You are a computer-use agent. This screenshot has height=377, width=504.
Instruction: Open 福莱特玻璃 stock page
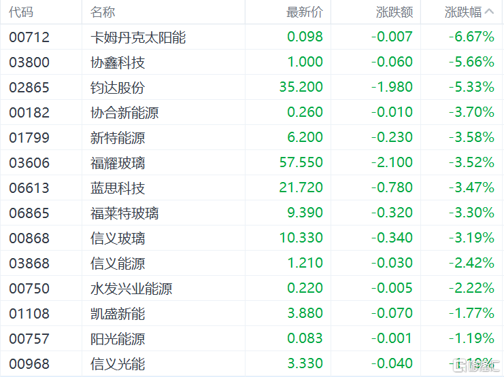[124, 213]
